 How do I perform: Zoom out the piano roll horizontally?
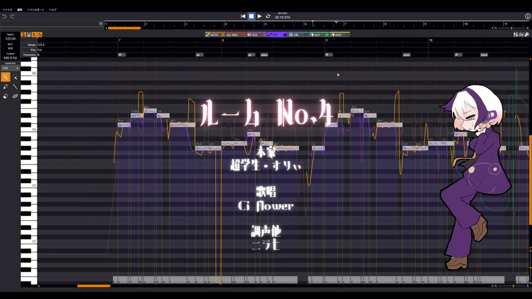coord(495,286)
